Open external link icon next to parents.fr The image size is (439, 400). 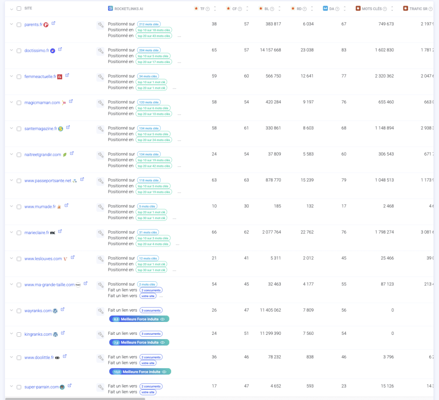(53, 23)
